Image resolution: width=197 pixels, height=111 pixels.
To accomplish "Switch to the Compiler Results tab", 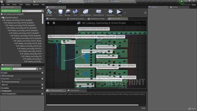I will pyautogui.click(x=55, y=90).
